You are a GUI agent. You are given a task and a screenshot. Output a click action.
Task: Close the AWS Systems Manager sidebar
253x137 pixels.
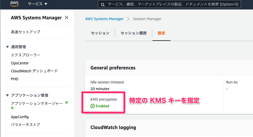(x=67, y=17)
